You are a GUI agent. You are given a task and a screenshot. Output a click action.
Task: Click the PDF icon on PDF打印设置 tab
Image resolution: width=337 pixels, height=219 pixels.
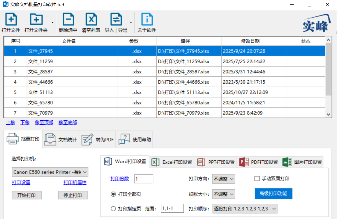click(x=244, y=162)
